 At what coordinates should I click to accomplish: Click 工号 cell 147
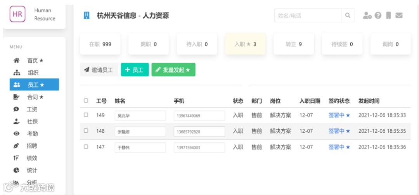click(100, 147)
